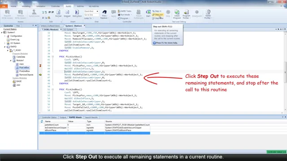The height and width of the screenshot is (161, 287).
Task: Select main routine in tree
Action: click(x=22, y=64)
